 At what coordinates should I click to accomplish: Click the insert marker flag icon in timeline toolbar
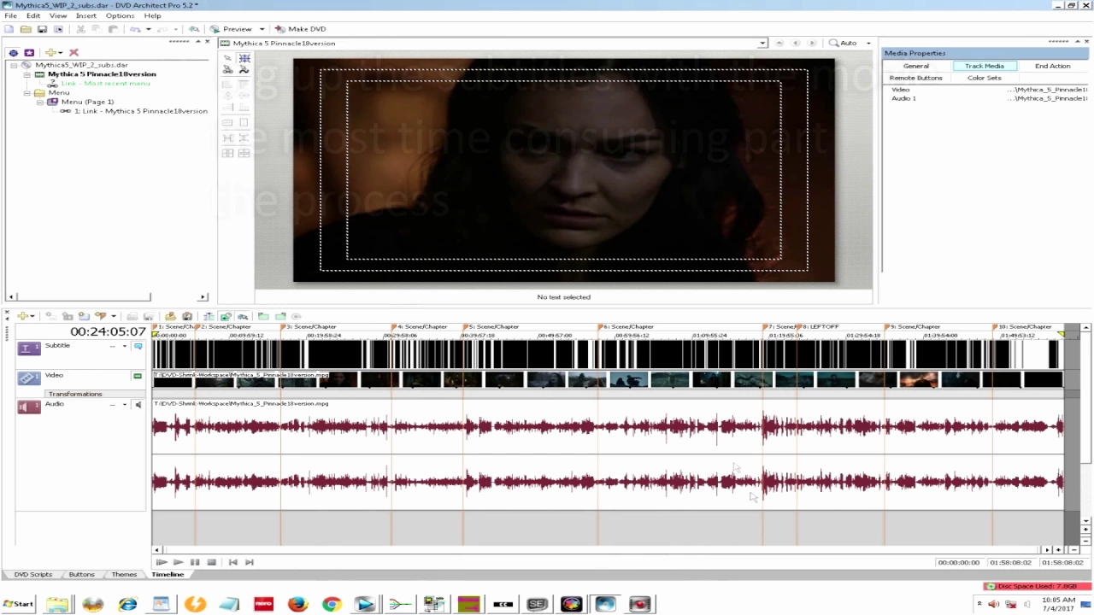[101, 316]
